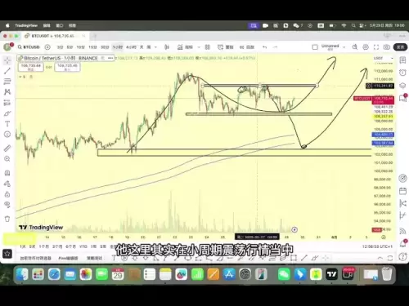Image resolution: width=409 pixels, height=306 pixels.
Task: Select the trend line drawing tool
Action: pos(7,71)
